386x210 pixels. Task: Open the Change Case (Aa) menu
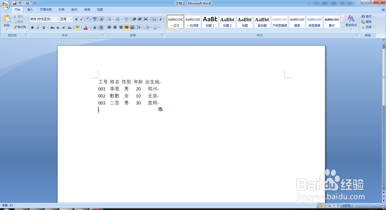(70, 27)
